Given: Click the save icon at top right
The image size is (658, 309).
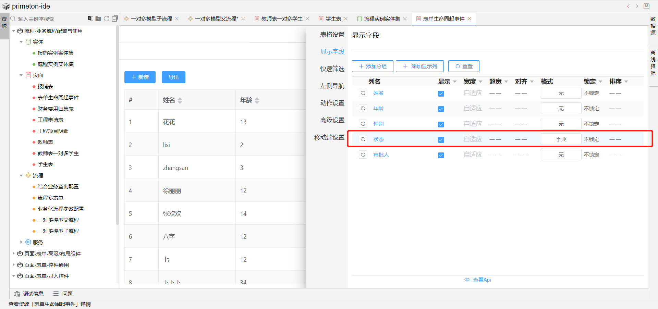Looking at the screenshot, I should click(x=646, y=6).
